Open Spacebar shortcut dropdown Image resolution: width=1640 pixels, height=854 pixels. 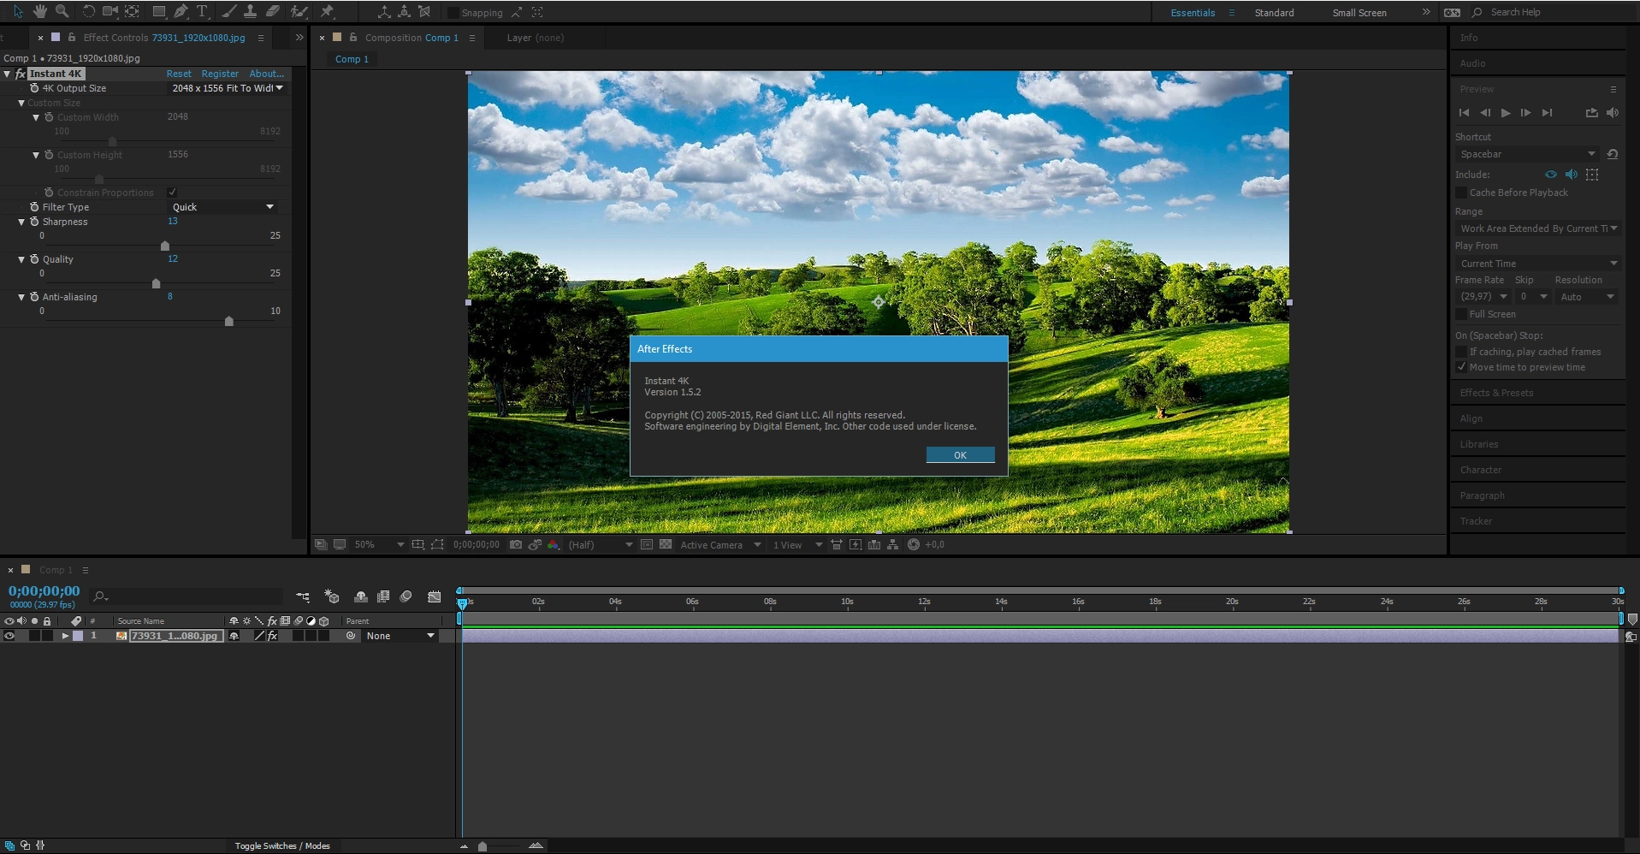coord(1528,154)
